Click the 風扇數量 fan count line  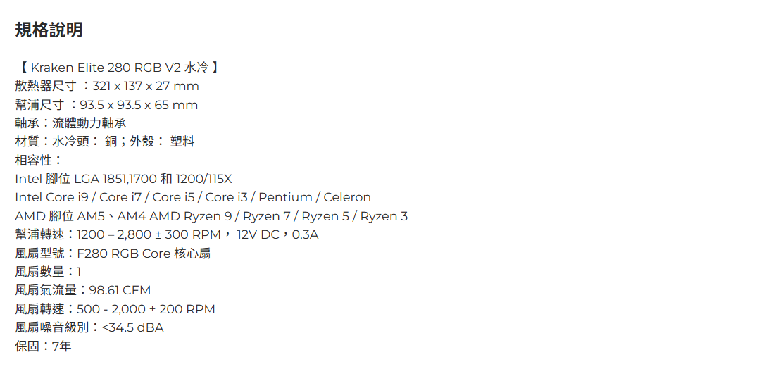pyautogui.click(x=48, y=272)
